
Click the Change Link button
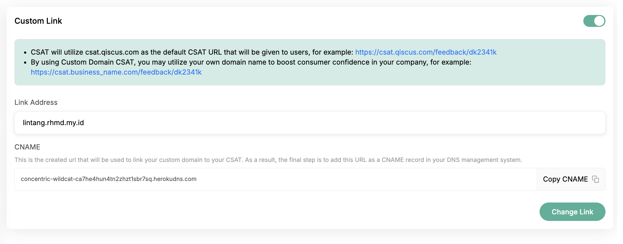[x=572, y=212]
